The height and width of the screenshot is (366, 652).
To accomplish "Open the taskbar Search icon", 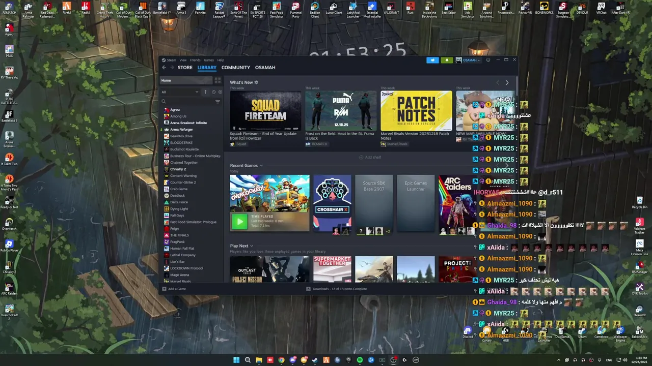I will pyautogui.click(x=248, y=360).
